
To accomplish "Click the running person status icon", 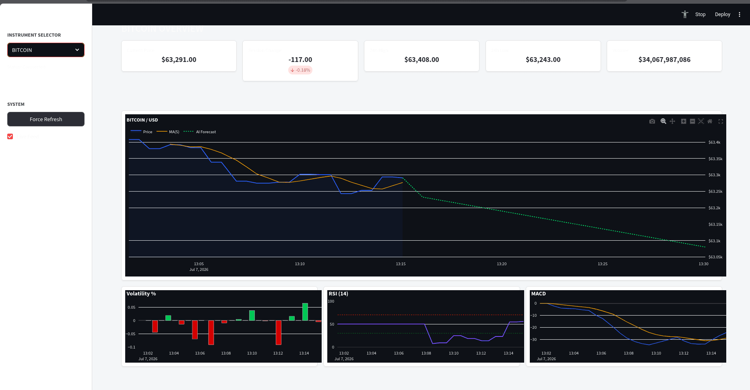I will 685,14.
